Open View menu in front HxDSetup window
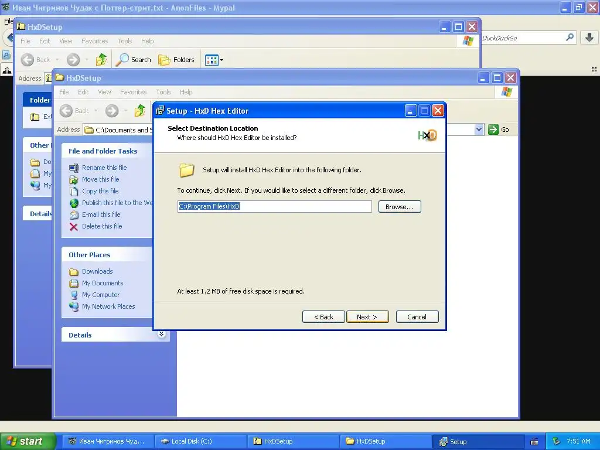The width and height of the screenshot is (600, 450). [x=104, y=92]
